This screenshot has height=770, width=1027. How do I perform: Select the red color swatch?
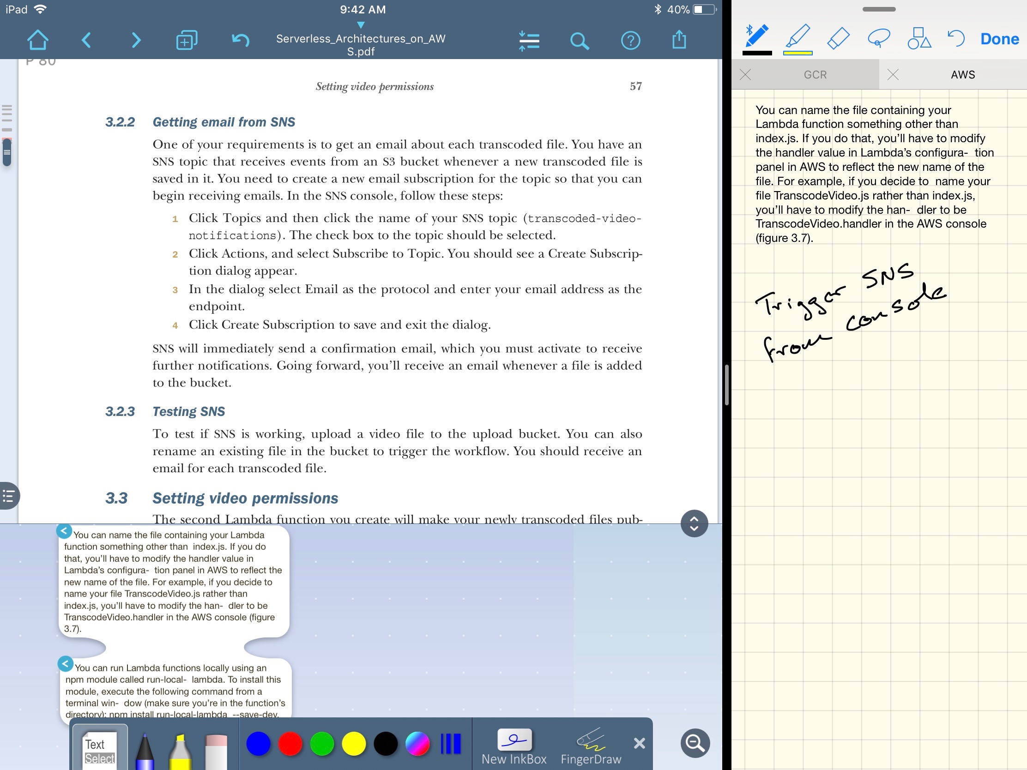(290, 744)
